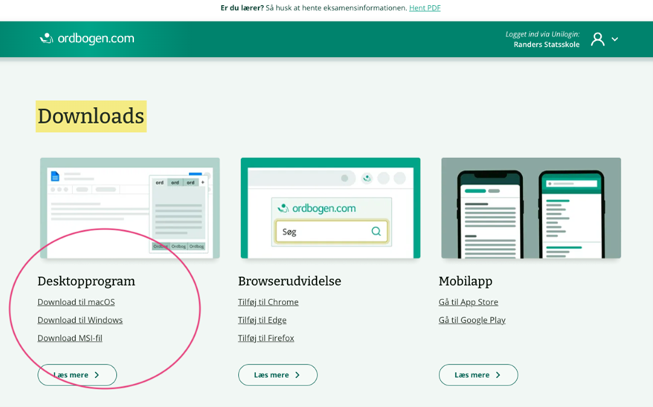
Task: Click Download til Windows link
Action: [80, 320]
